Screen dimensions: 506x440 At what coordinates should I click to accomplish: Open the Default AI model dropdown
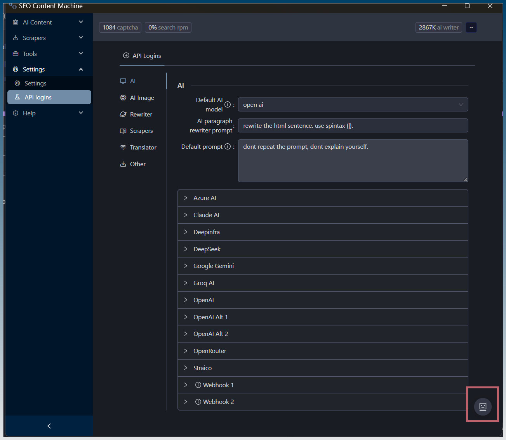353,104
